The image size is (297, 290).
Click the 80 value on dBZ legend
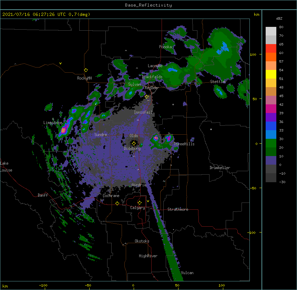(281, 27)
